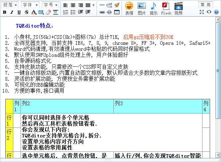Center-align text with the toolbar button

73,5
